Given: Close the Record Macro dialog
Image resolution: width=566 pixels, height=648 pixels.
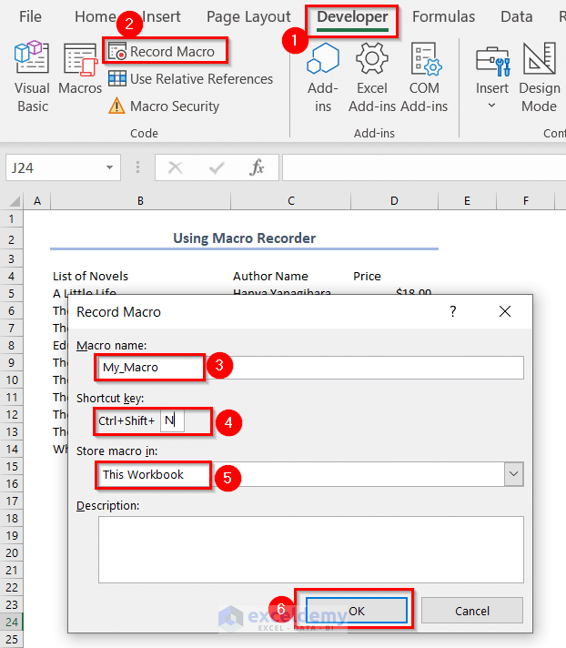Looking at the screenshot, I should (x=505, y=311).
